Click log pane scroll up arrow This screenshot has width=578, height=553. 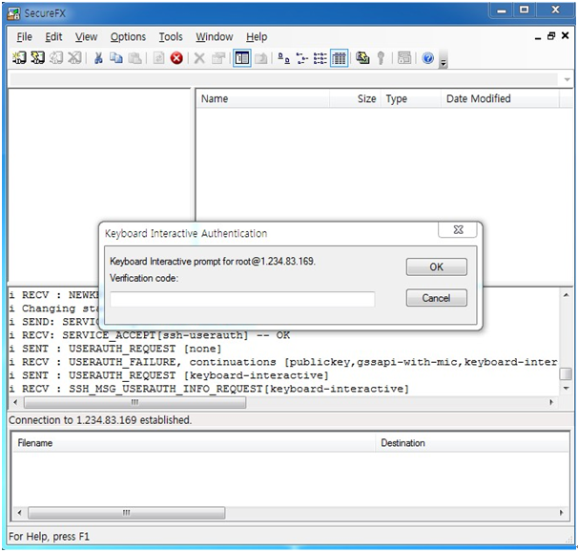point(566,295)
